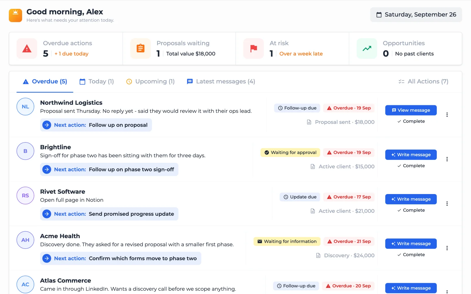Click the Overdue · 20 Sep badge
This screenshot has width=471, height=294.
[348, 286]
